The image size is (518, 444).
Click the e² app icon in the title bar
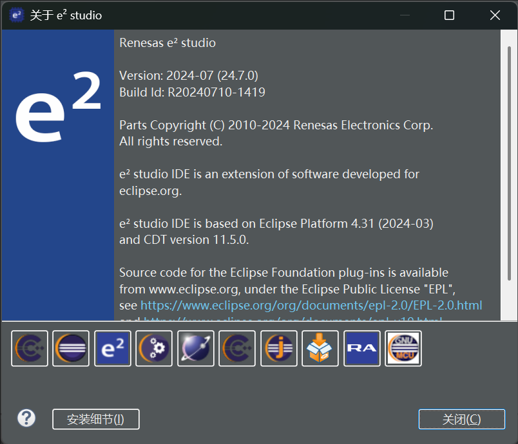[17, 15]
